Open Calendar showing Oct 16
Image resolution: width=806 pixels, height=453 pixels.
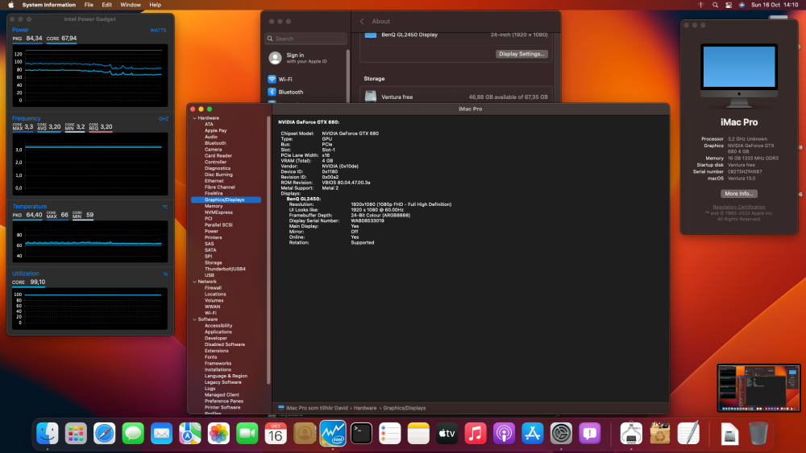[276, 434]
